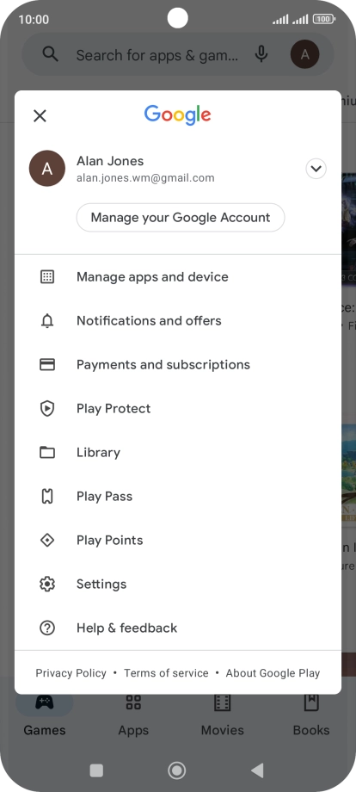Screen dimensions: 356x792
Task: Switch to the Books tab
Action: [x=311, y=715]
